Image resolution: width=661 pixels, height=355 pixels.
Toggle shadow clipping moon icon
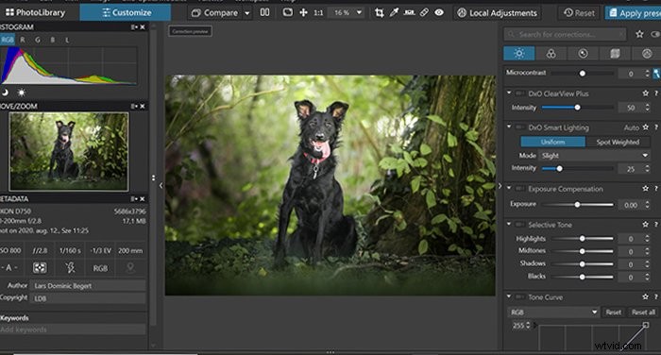point(6,92)
